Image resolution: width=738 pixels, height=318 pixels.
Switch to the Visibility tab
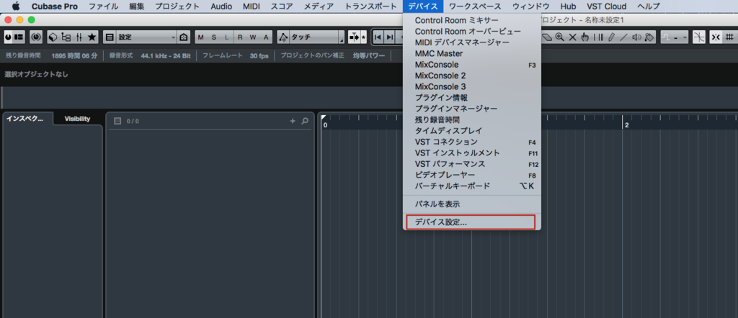78,119
